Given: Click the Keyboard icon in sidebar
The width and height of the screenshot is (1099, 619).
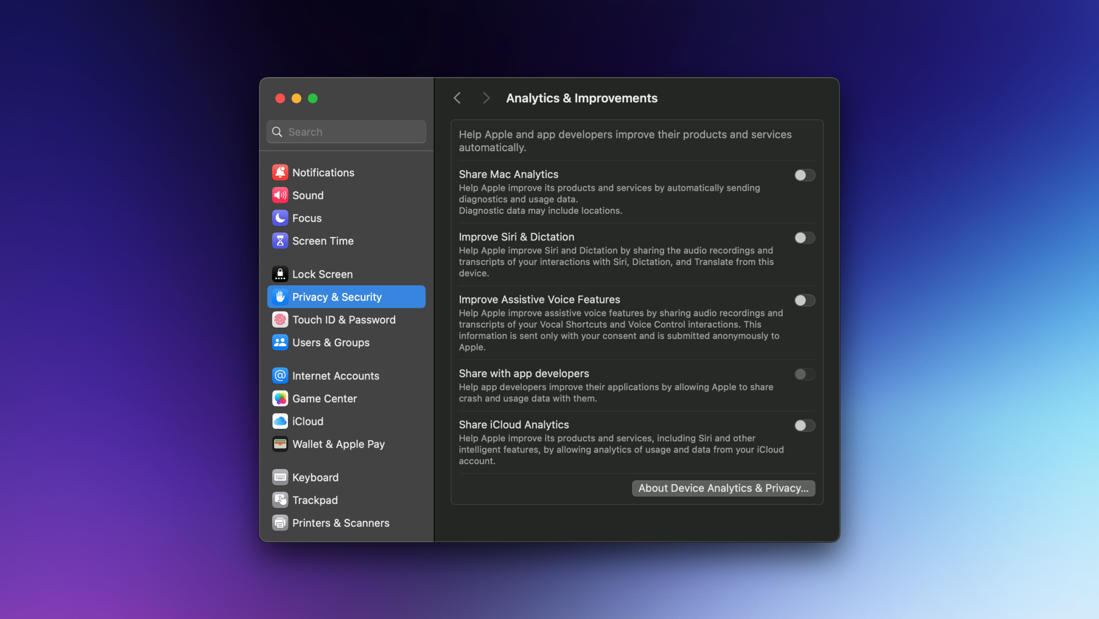Looking at the screenshot, I should click(280, 478).
